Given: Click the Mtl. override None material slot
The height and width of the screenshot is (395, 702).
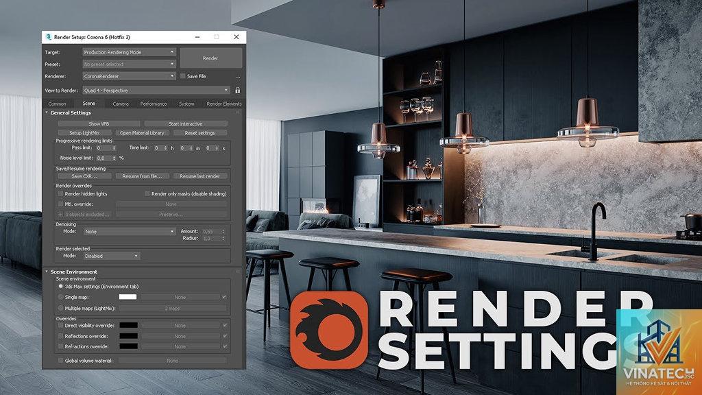Looking at the screenshot, I should (x=171, y=204).
